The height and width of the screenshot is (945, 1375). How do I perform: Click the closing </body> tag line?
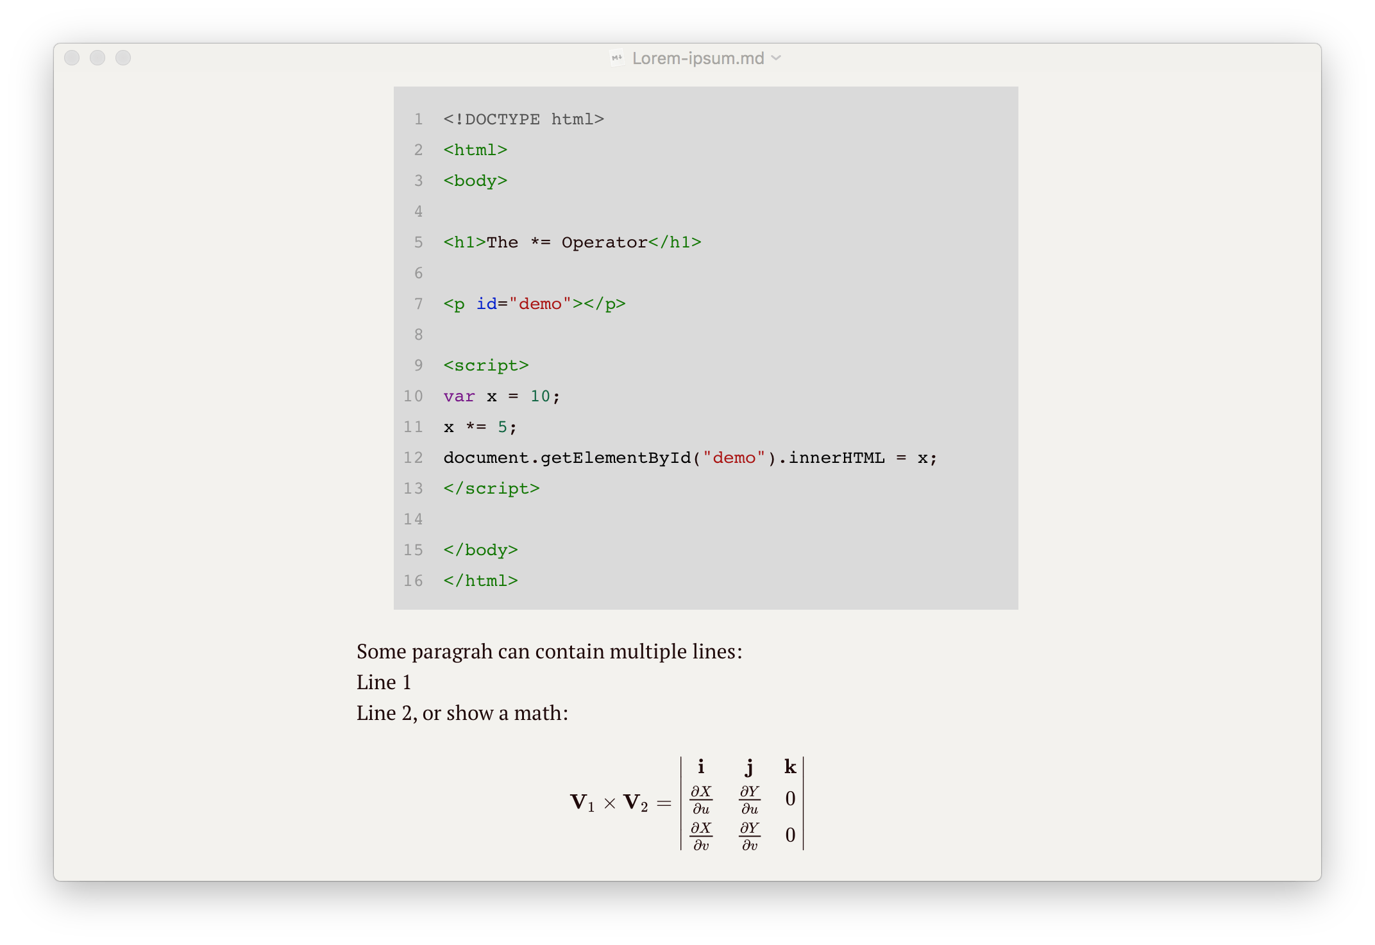pyautogui.click(x=480, y=550)
